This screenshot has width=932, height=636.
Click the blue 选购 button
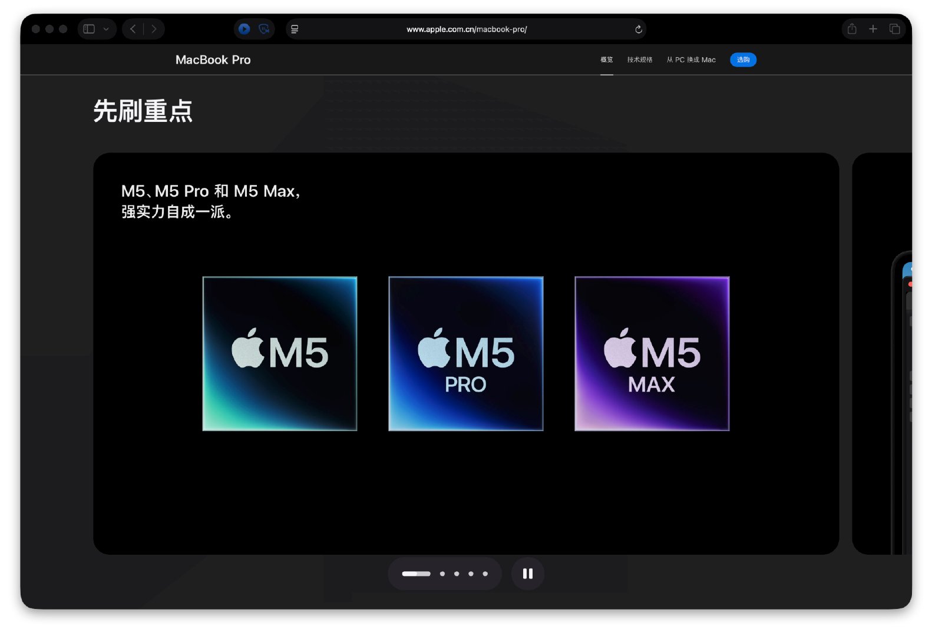(743, 59)
